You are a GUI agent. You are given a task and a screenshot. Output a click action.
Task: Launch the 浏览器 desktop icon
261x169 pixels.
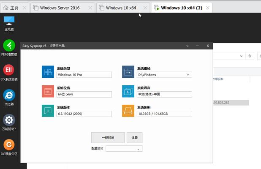click(9, 98)
